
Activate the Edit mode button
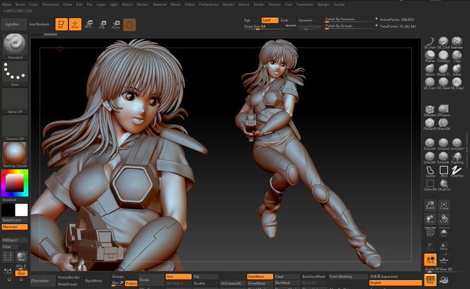(x=61, y=24)
